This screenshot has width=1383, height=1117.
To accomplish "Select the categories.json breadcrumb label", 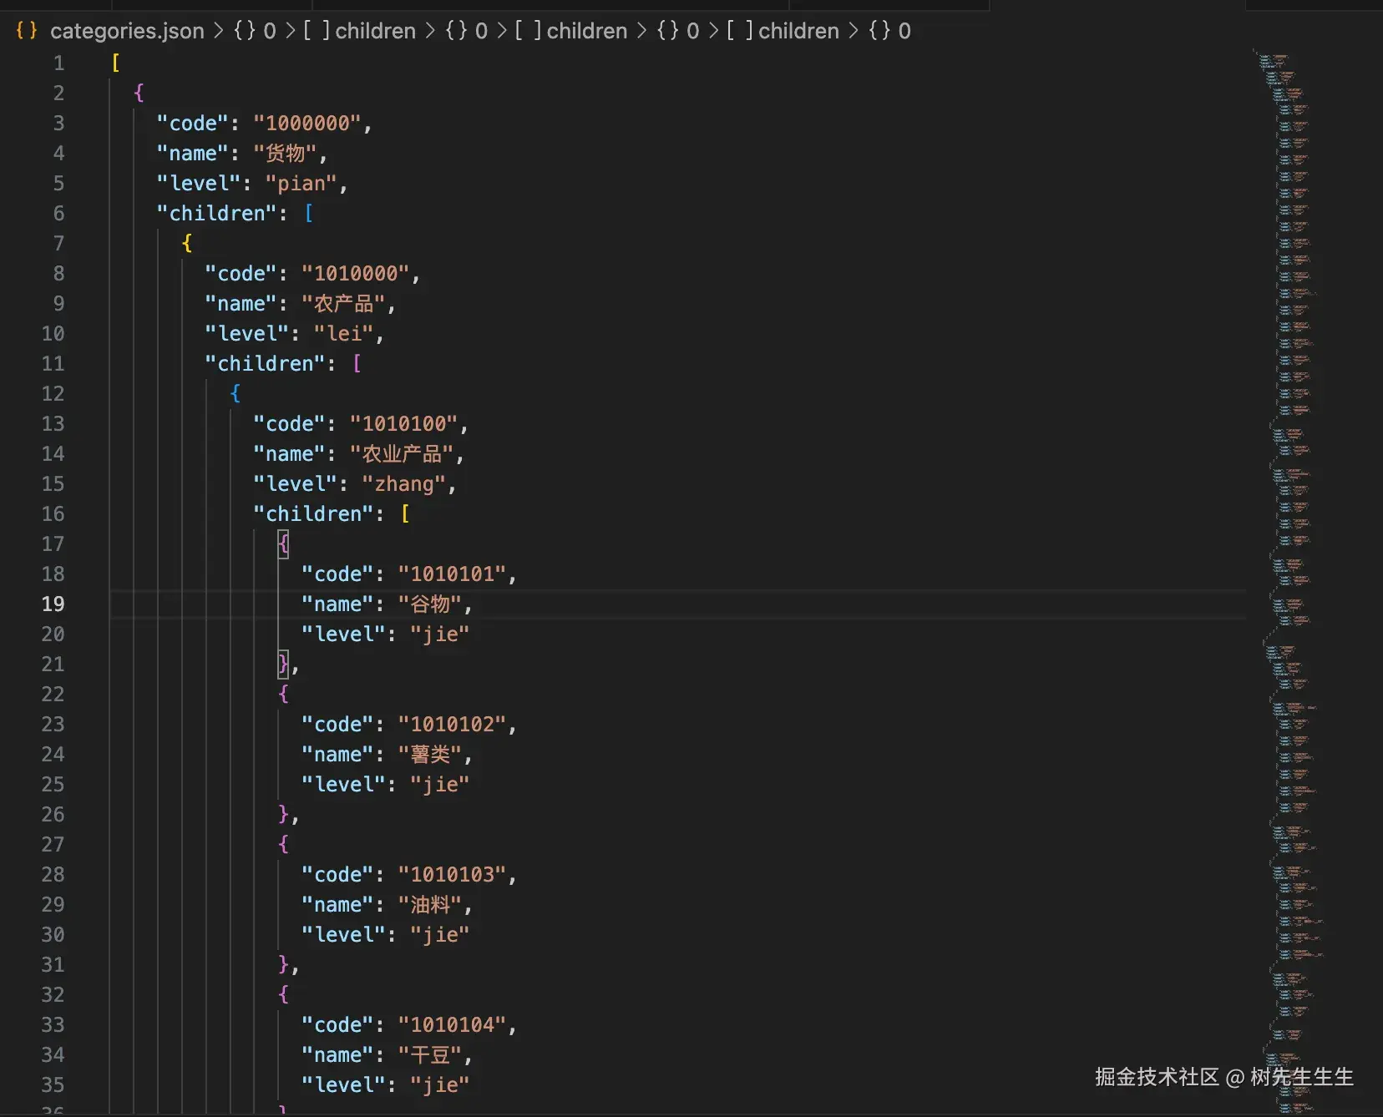I will pos(127,31).
